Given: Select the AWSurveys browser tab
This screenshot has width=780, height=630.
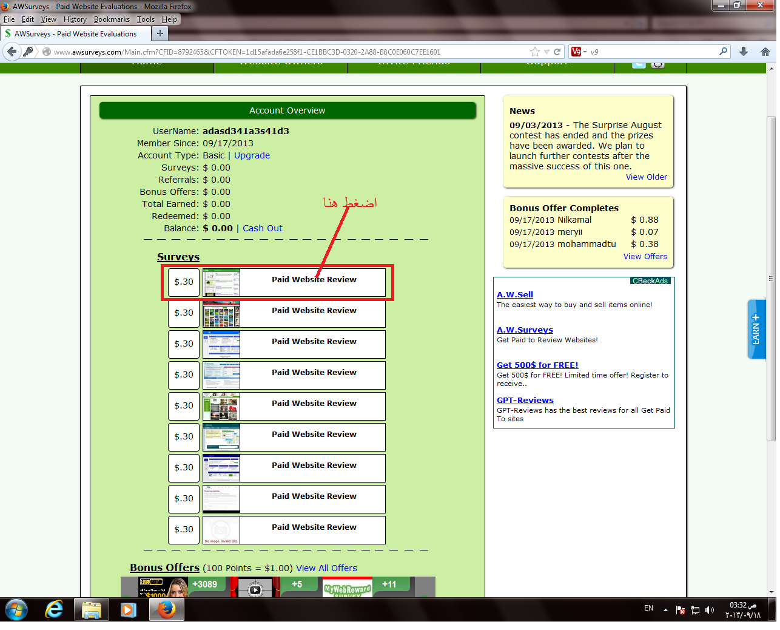Looking at the screenshot, I should pos(75,34).
